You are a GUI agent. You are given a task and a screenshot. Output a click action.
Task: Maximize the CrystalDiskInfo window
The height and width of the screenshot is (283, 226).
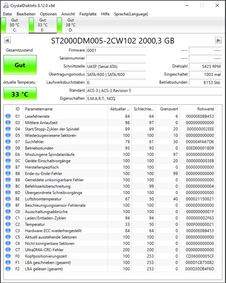click(202, 5)
